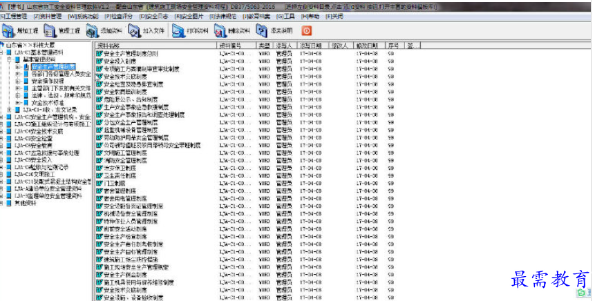Viewport: 595px width, 301px height.
Task: Select LJA-C7应急救援与事故处理 tree item
Action: (x=47, y=153)
